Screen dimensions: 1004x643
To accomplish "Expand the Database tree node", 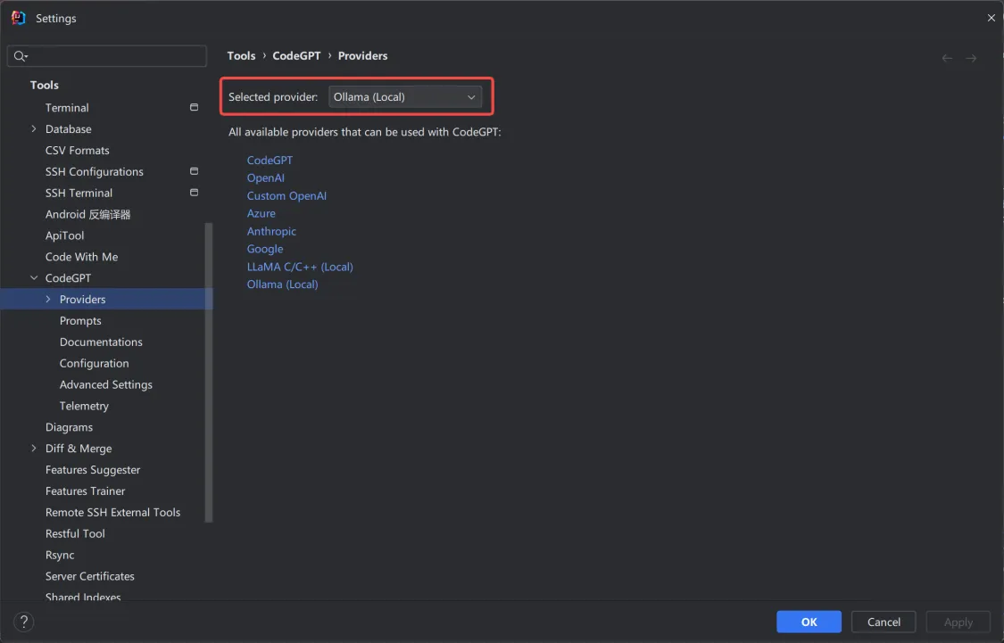I will point(34,129).
